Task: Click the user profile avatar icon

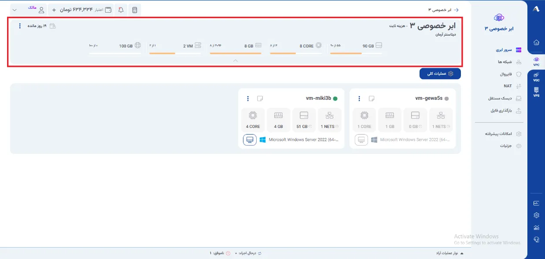Action: click(x=42, y=10)
